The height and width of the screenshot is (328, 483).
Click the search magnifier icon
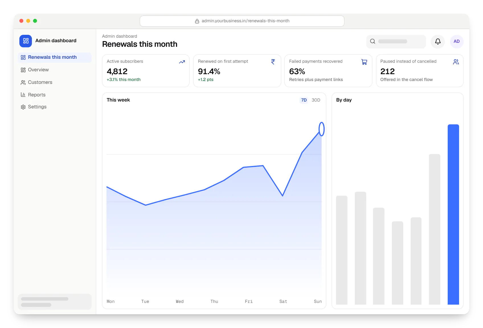373,41
